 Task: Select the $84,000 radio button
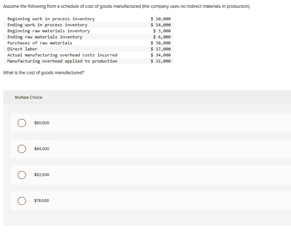[x=22, y=149]
